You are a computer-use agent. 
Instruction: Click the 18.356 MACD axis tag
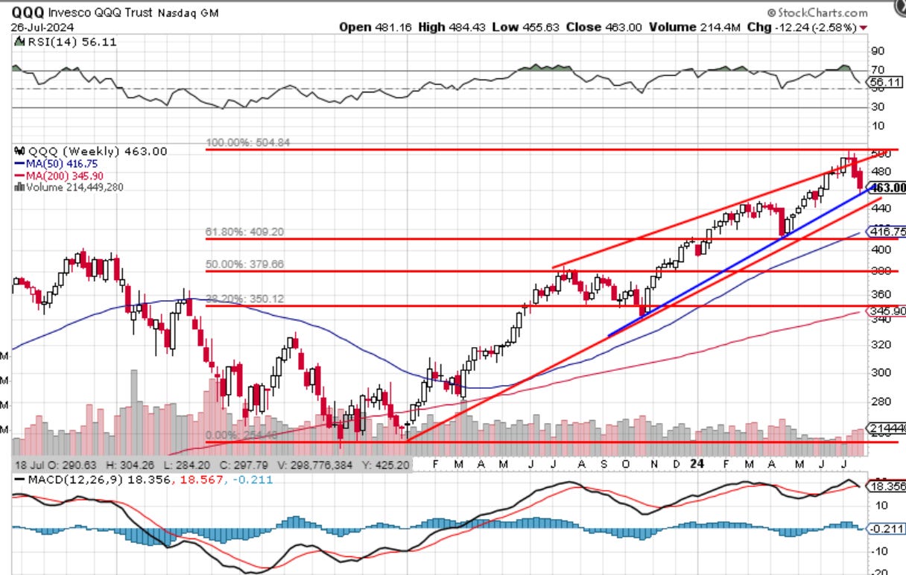887,486
